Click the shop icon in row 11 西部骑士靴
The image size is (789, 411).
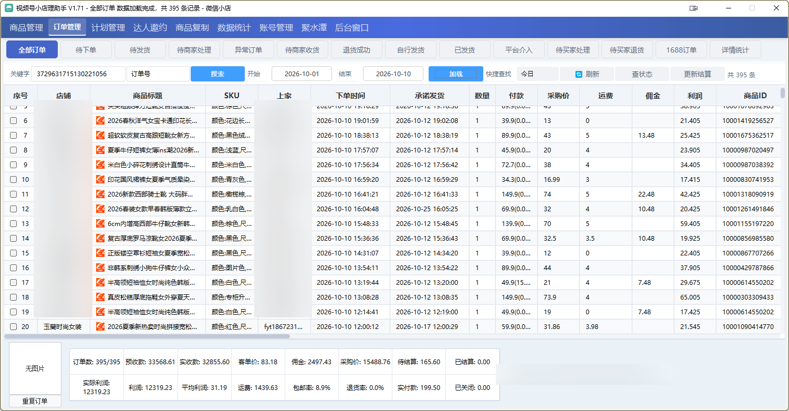click(x=100, y=194)
